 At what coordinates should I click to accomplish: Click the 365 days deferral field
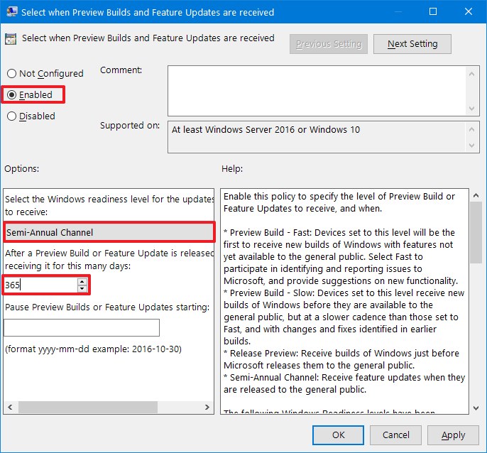coord(40,285)
